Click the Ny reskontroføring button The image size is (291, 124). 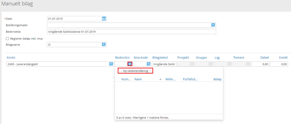pos(135,71)
